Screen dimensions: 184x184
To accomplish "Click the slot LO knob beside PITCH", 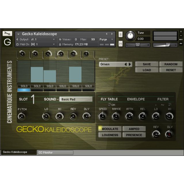I will [46, 116].
